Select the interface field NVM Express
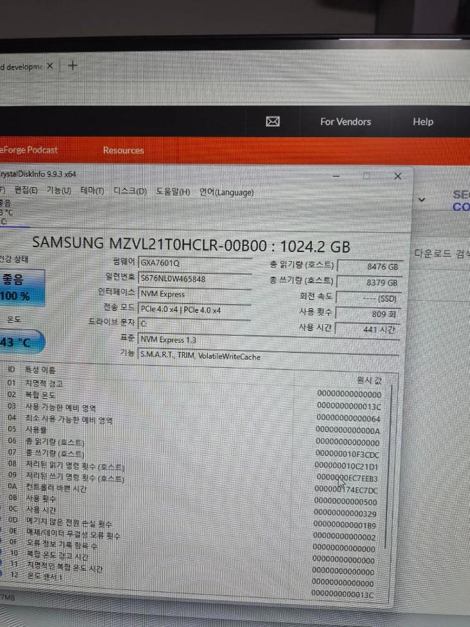The height and width of the screenshot is (627, 470). tap(195, 294)
